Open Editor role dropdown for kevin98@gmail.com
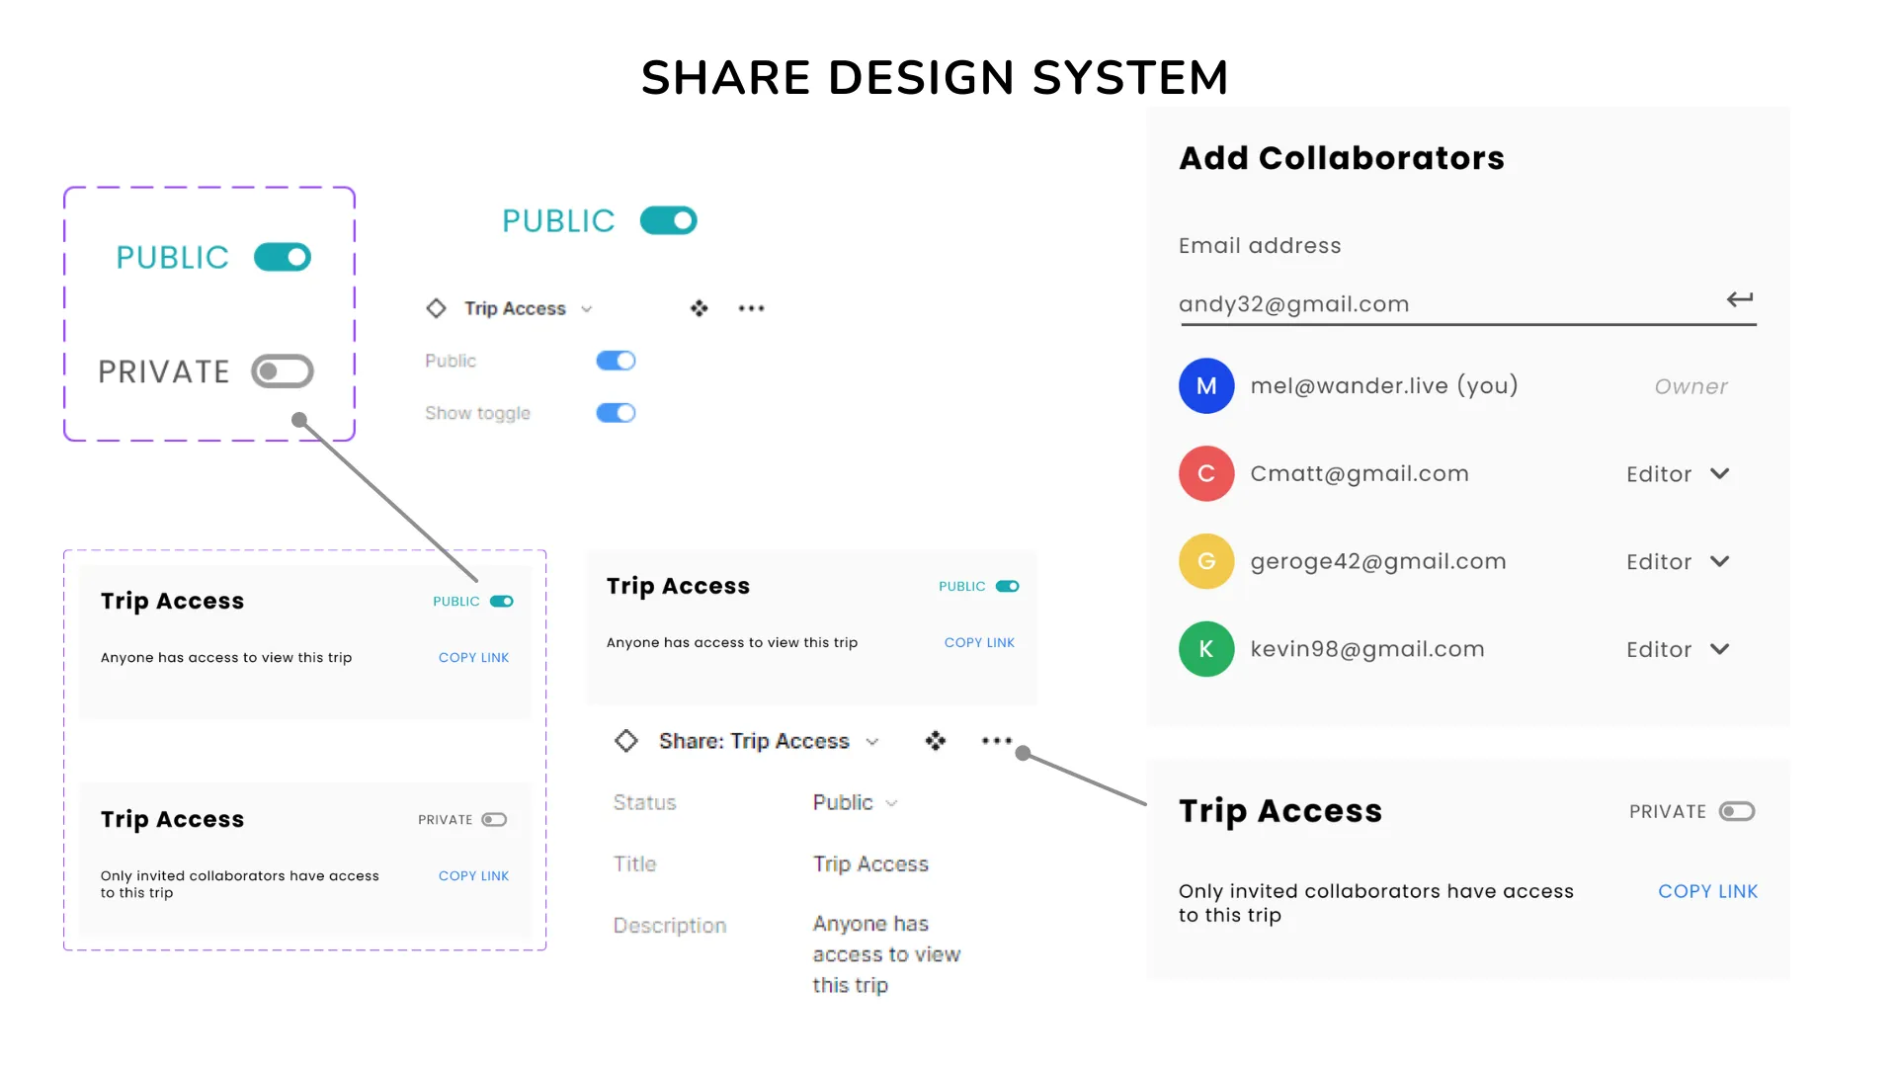 (x=1678, y=650)
